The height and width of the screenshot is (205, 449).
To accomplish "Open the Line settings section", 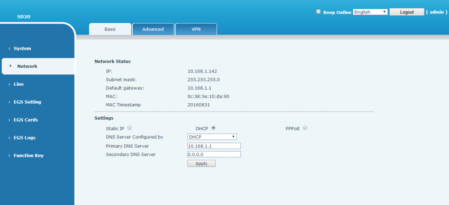I will [18, 84].
